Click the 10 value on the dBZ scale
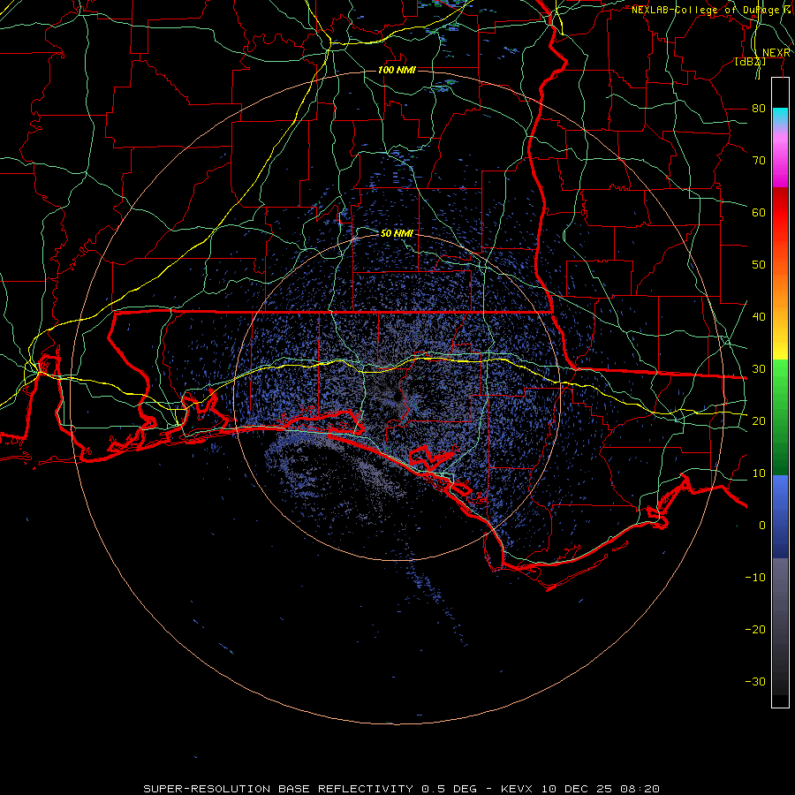 point(759,473)
